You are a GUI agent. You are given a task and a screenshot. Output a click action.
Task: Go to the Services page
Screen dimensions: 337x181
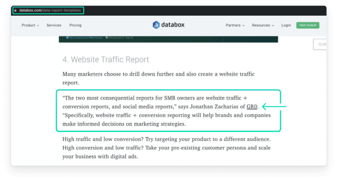54,25
